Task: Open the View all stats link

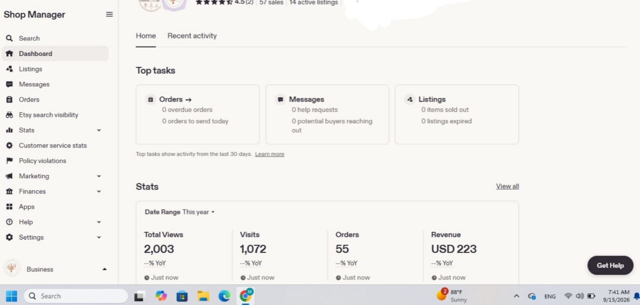Action: [507, 186]
